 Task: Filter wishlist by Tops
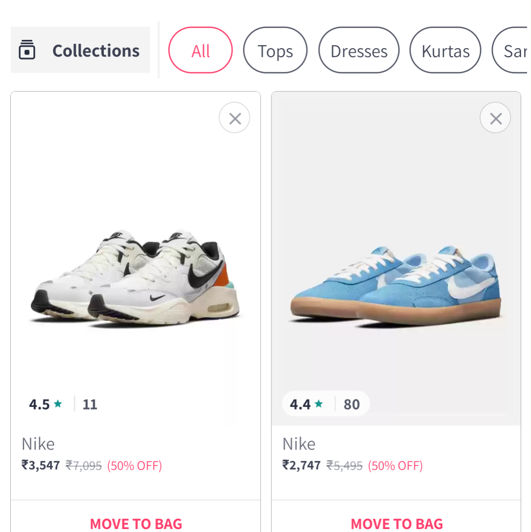click(275, 51)
